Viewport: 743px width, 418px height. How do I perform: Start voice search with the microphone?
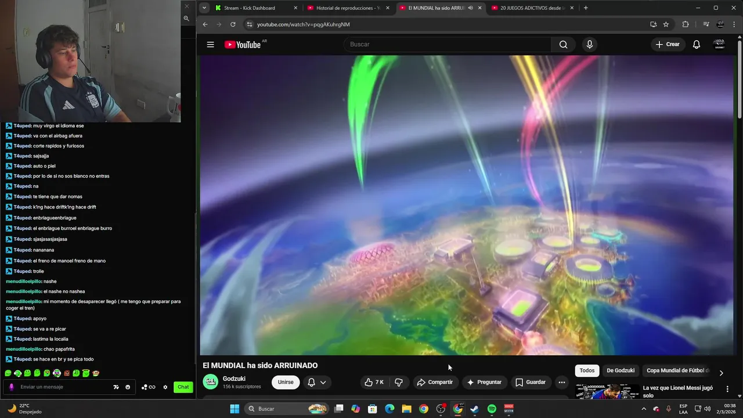point(590,45)
